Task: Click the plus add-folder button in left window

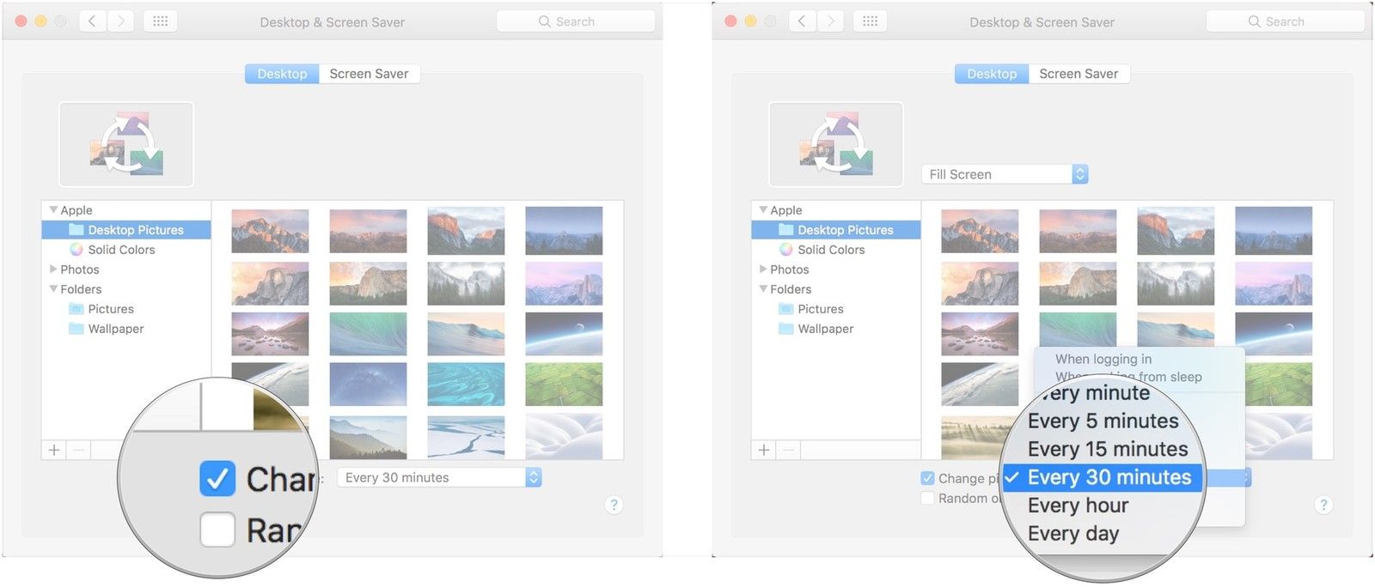Action: click(x=54, y=450)
